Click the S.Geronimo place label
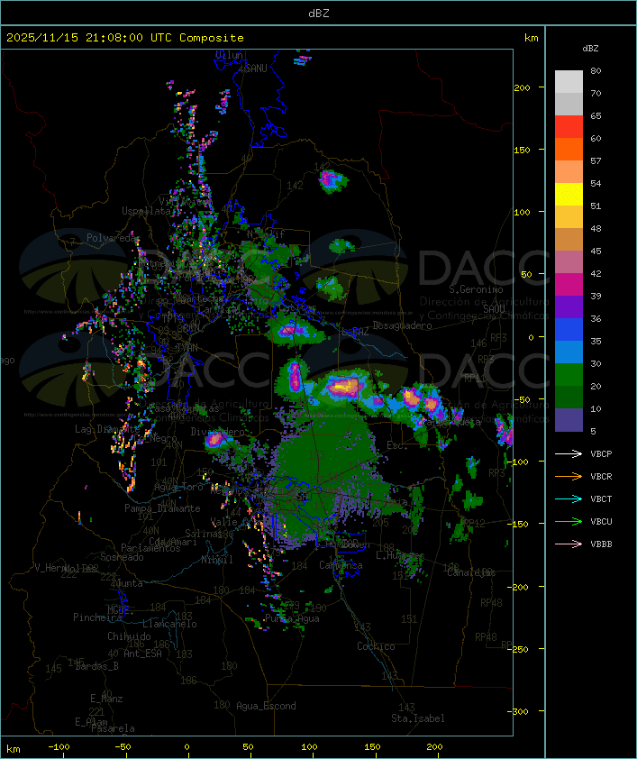 pyautogui.click(x=476, y=289)
